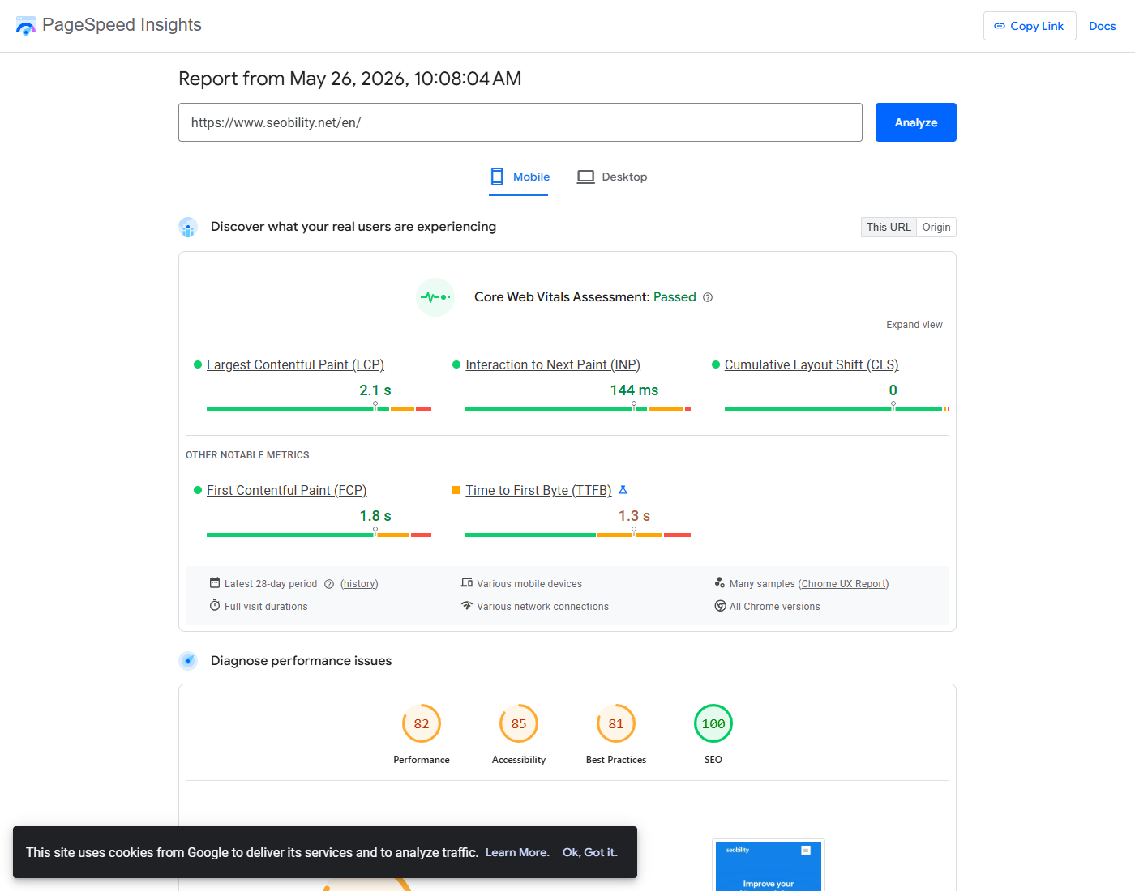
Task: Click the Performance score gauge 82
Action: pos(422,724)
